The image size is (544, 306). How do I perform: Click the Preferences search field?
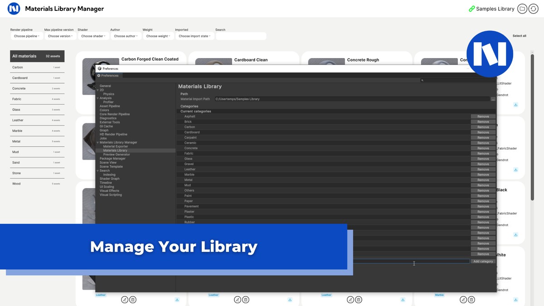pos(457,80)
